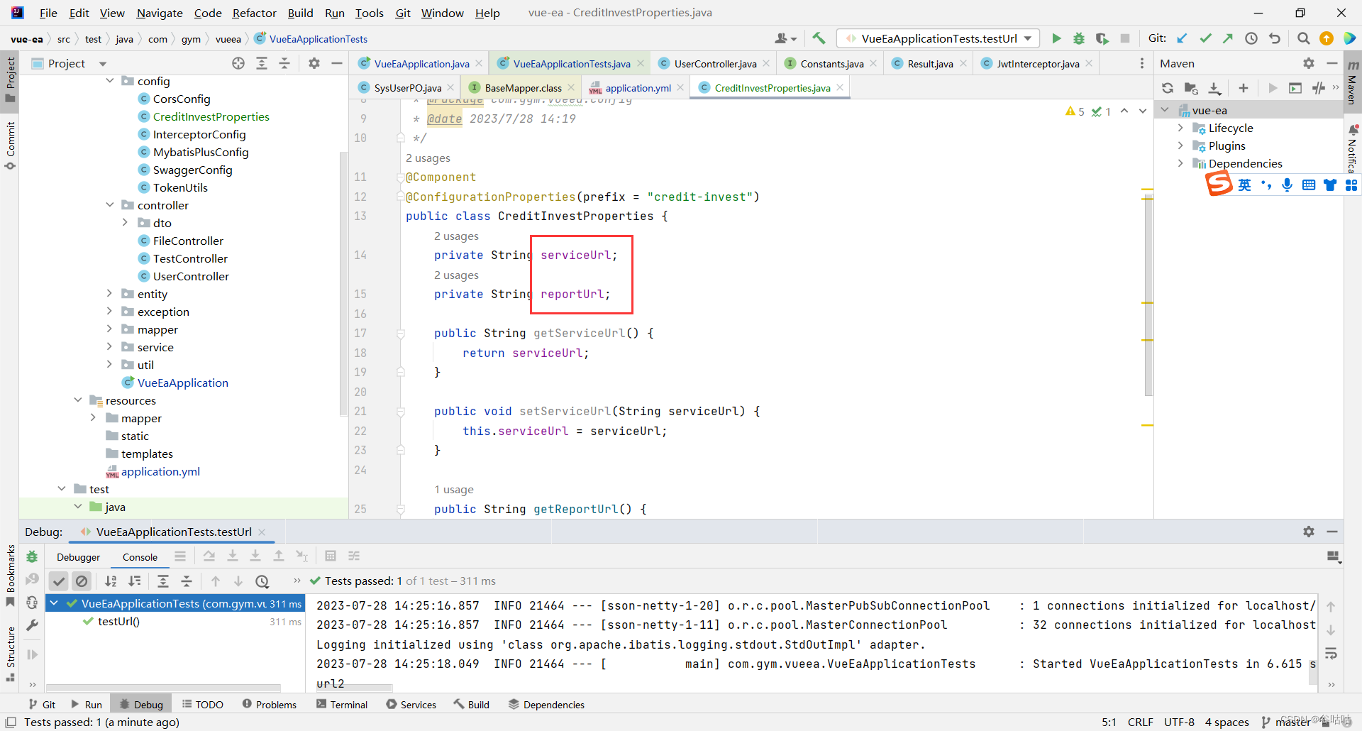
Task: Select CreditInvestProperties in project tree
Action: pos(211,116)
